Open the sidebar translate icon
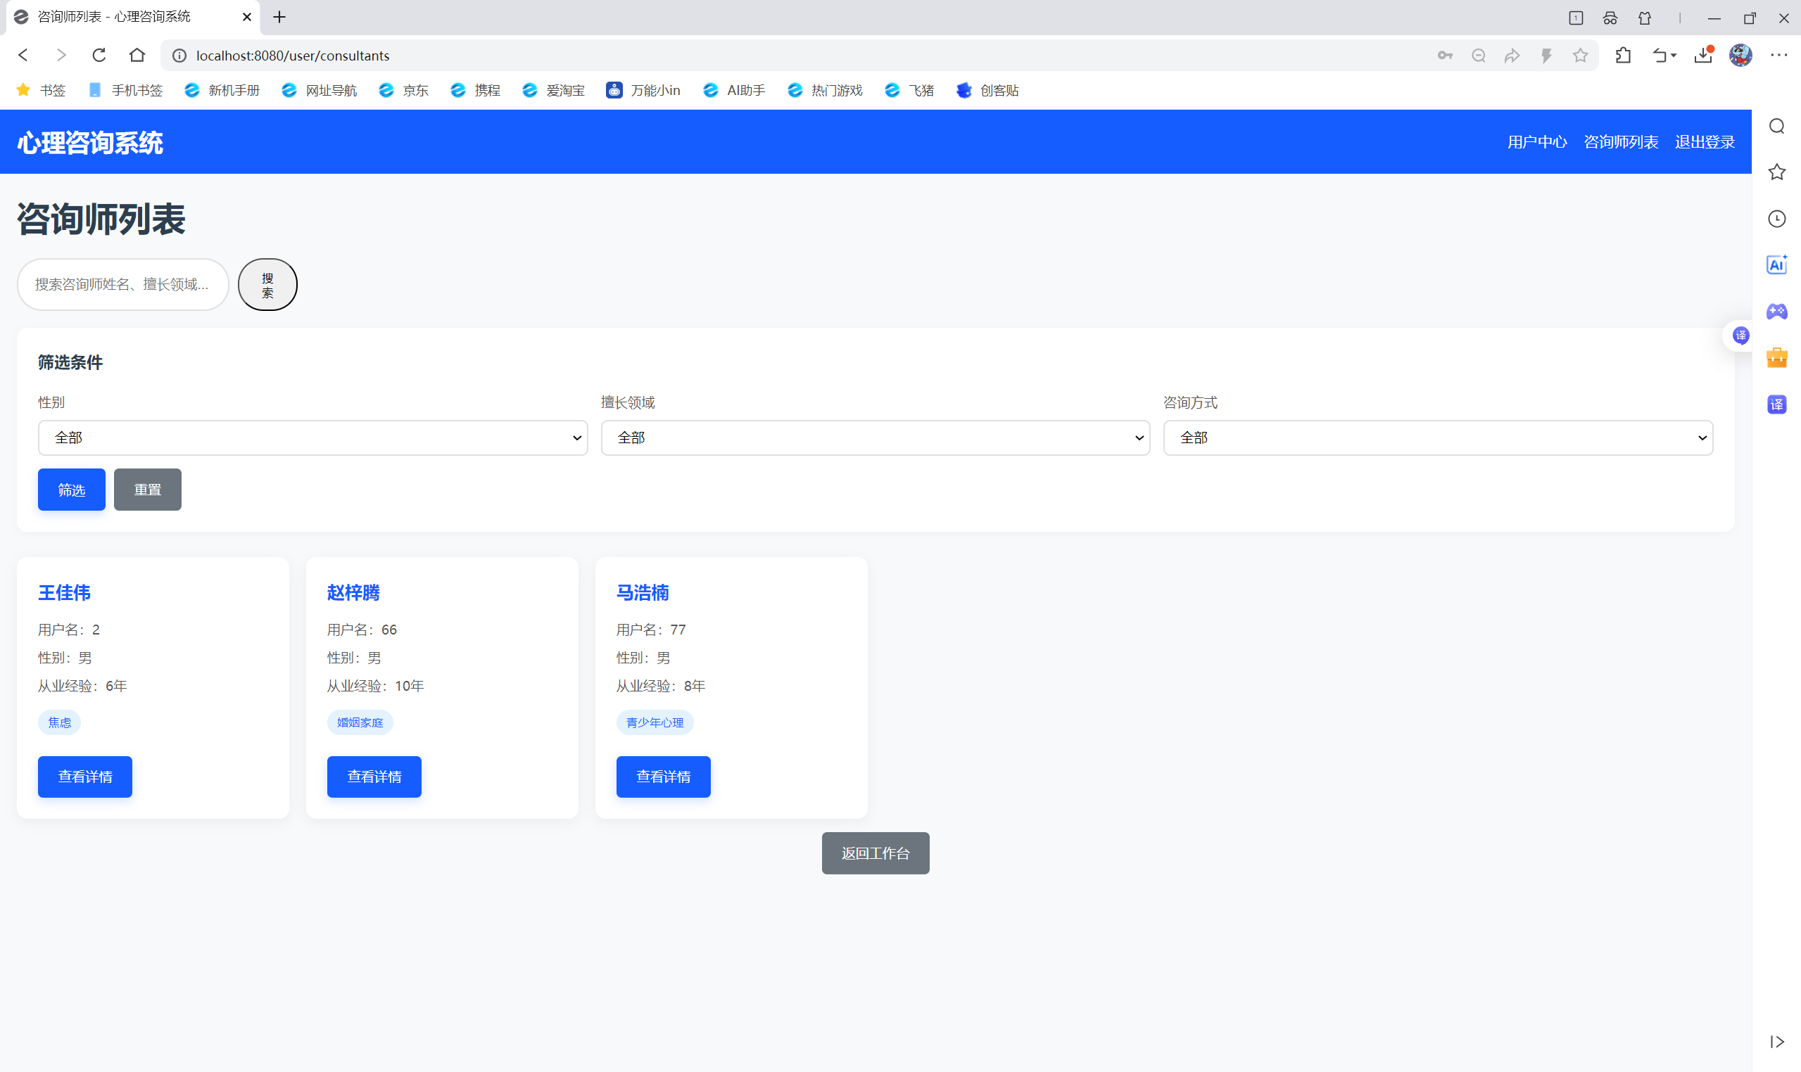The height and width of the screenshot is (1072, 1801). coord(1776,404)
